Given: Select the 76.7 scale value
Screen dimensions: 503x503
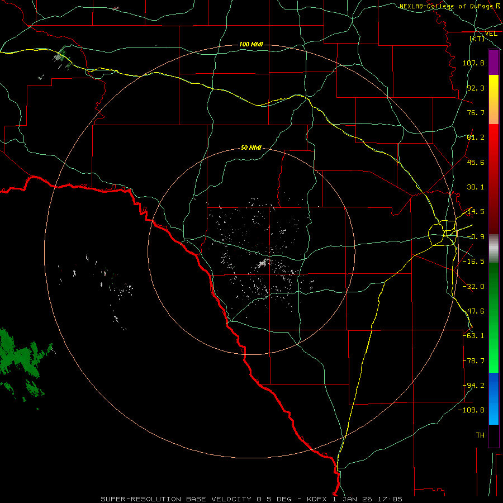Looking at the screenshot, I should pyautogui.click(x=476, y=112).
